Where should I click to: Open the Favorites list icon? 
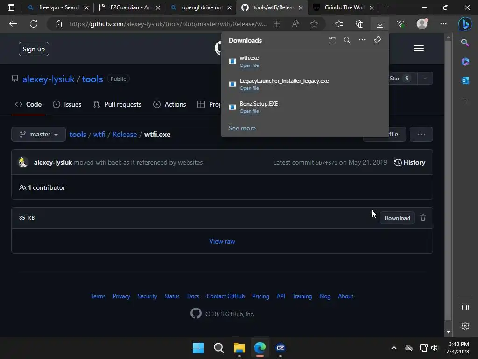339,24
